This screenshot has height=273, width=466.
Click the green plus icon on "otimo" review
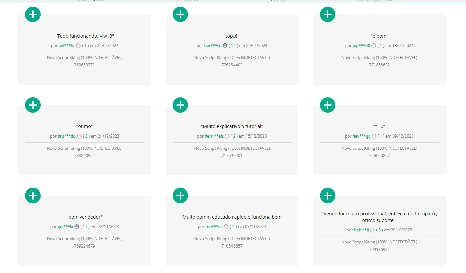coord(33,105)
